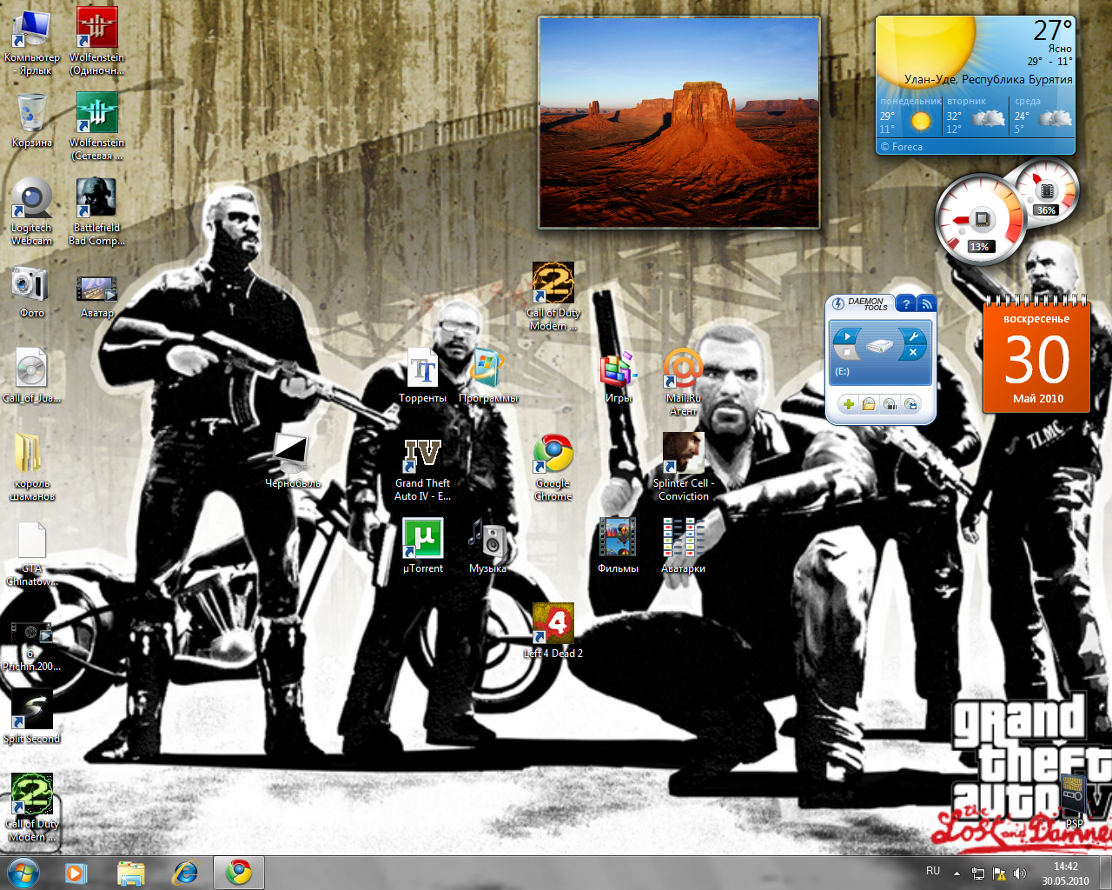The image size is (1112, 890).
Task: Click the RU language indicator
Action: point(933,870)
